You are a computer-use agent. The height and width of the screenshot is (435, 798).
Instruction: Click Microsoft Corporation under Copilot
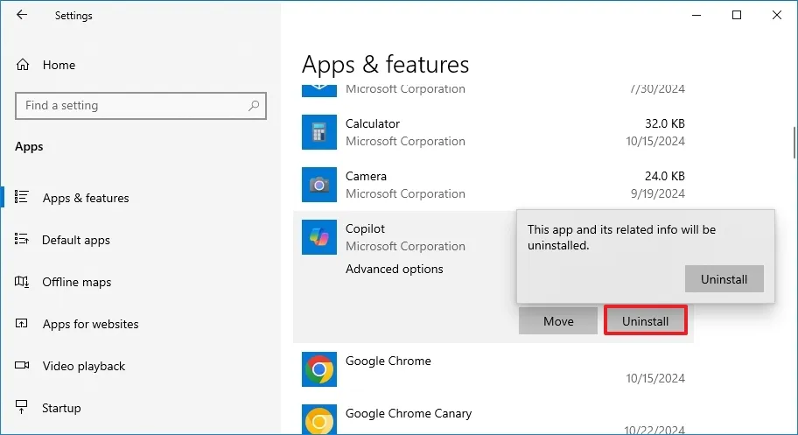(x=405, y=246)
